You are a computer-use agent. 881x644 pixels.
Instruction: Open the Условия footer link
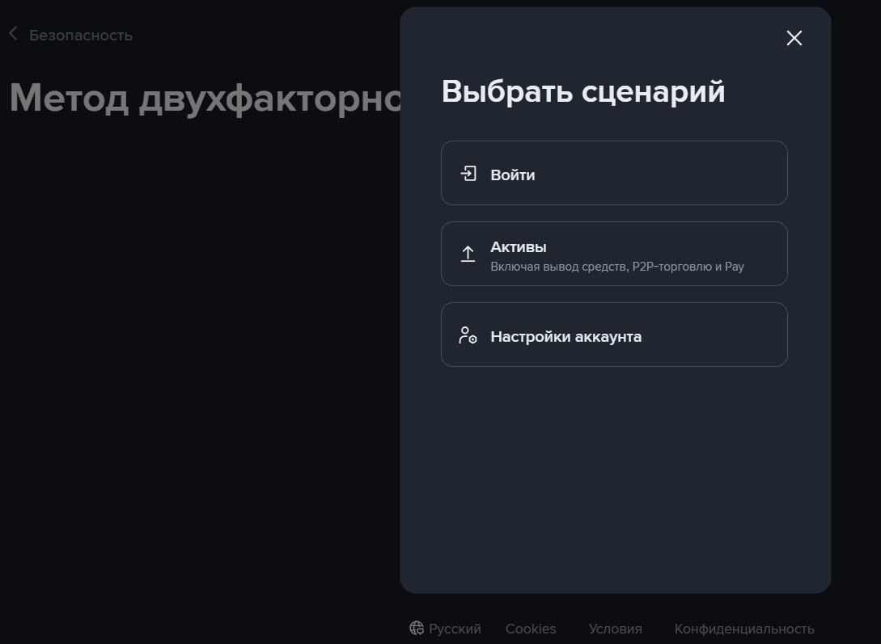click(615, 629)
